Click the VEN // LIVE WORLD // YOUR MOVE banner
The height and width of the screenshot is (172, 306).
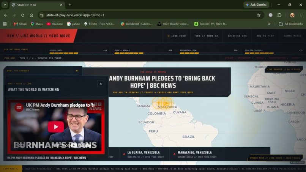pos(38,36)
